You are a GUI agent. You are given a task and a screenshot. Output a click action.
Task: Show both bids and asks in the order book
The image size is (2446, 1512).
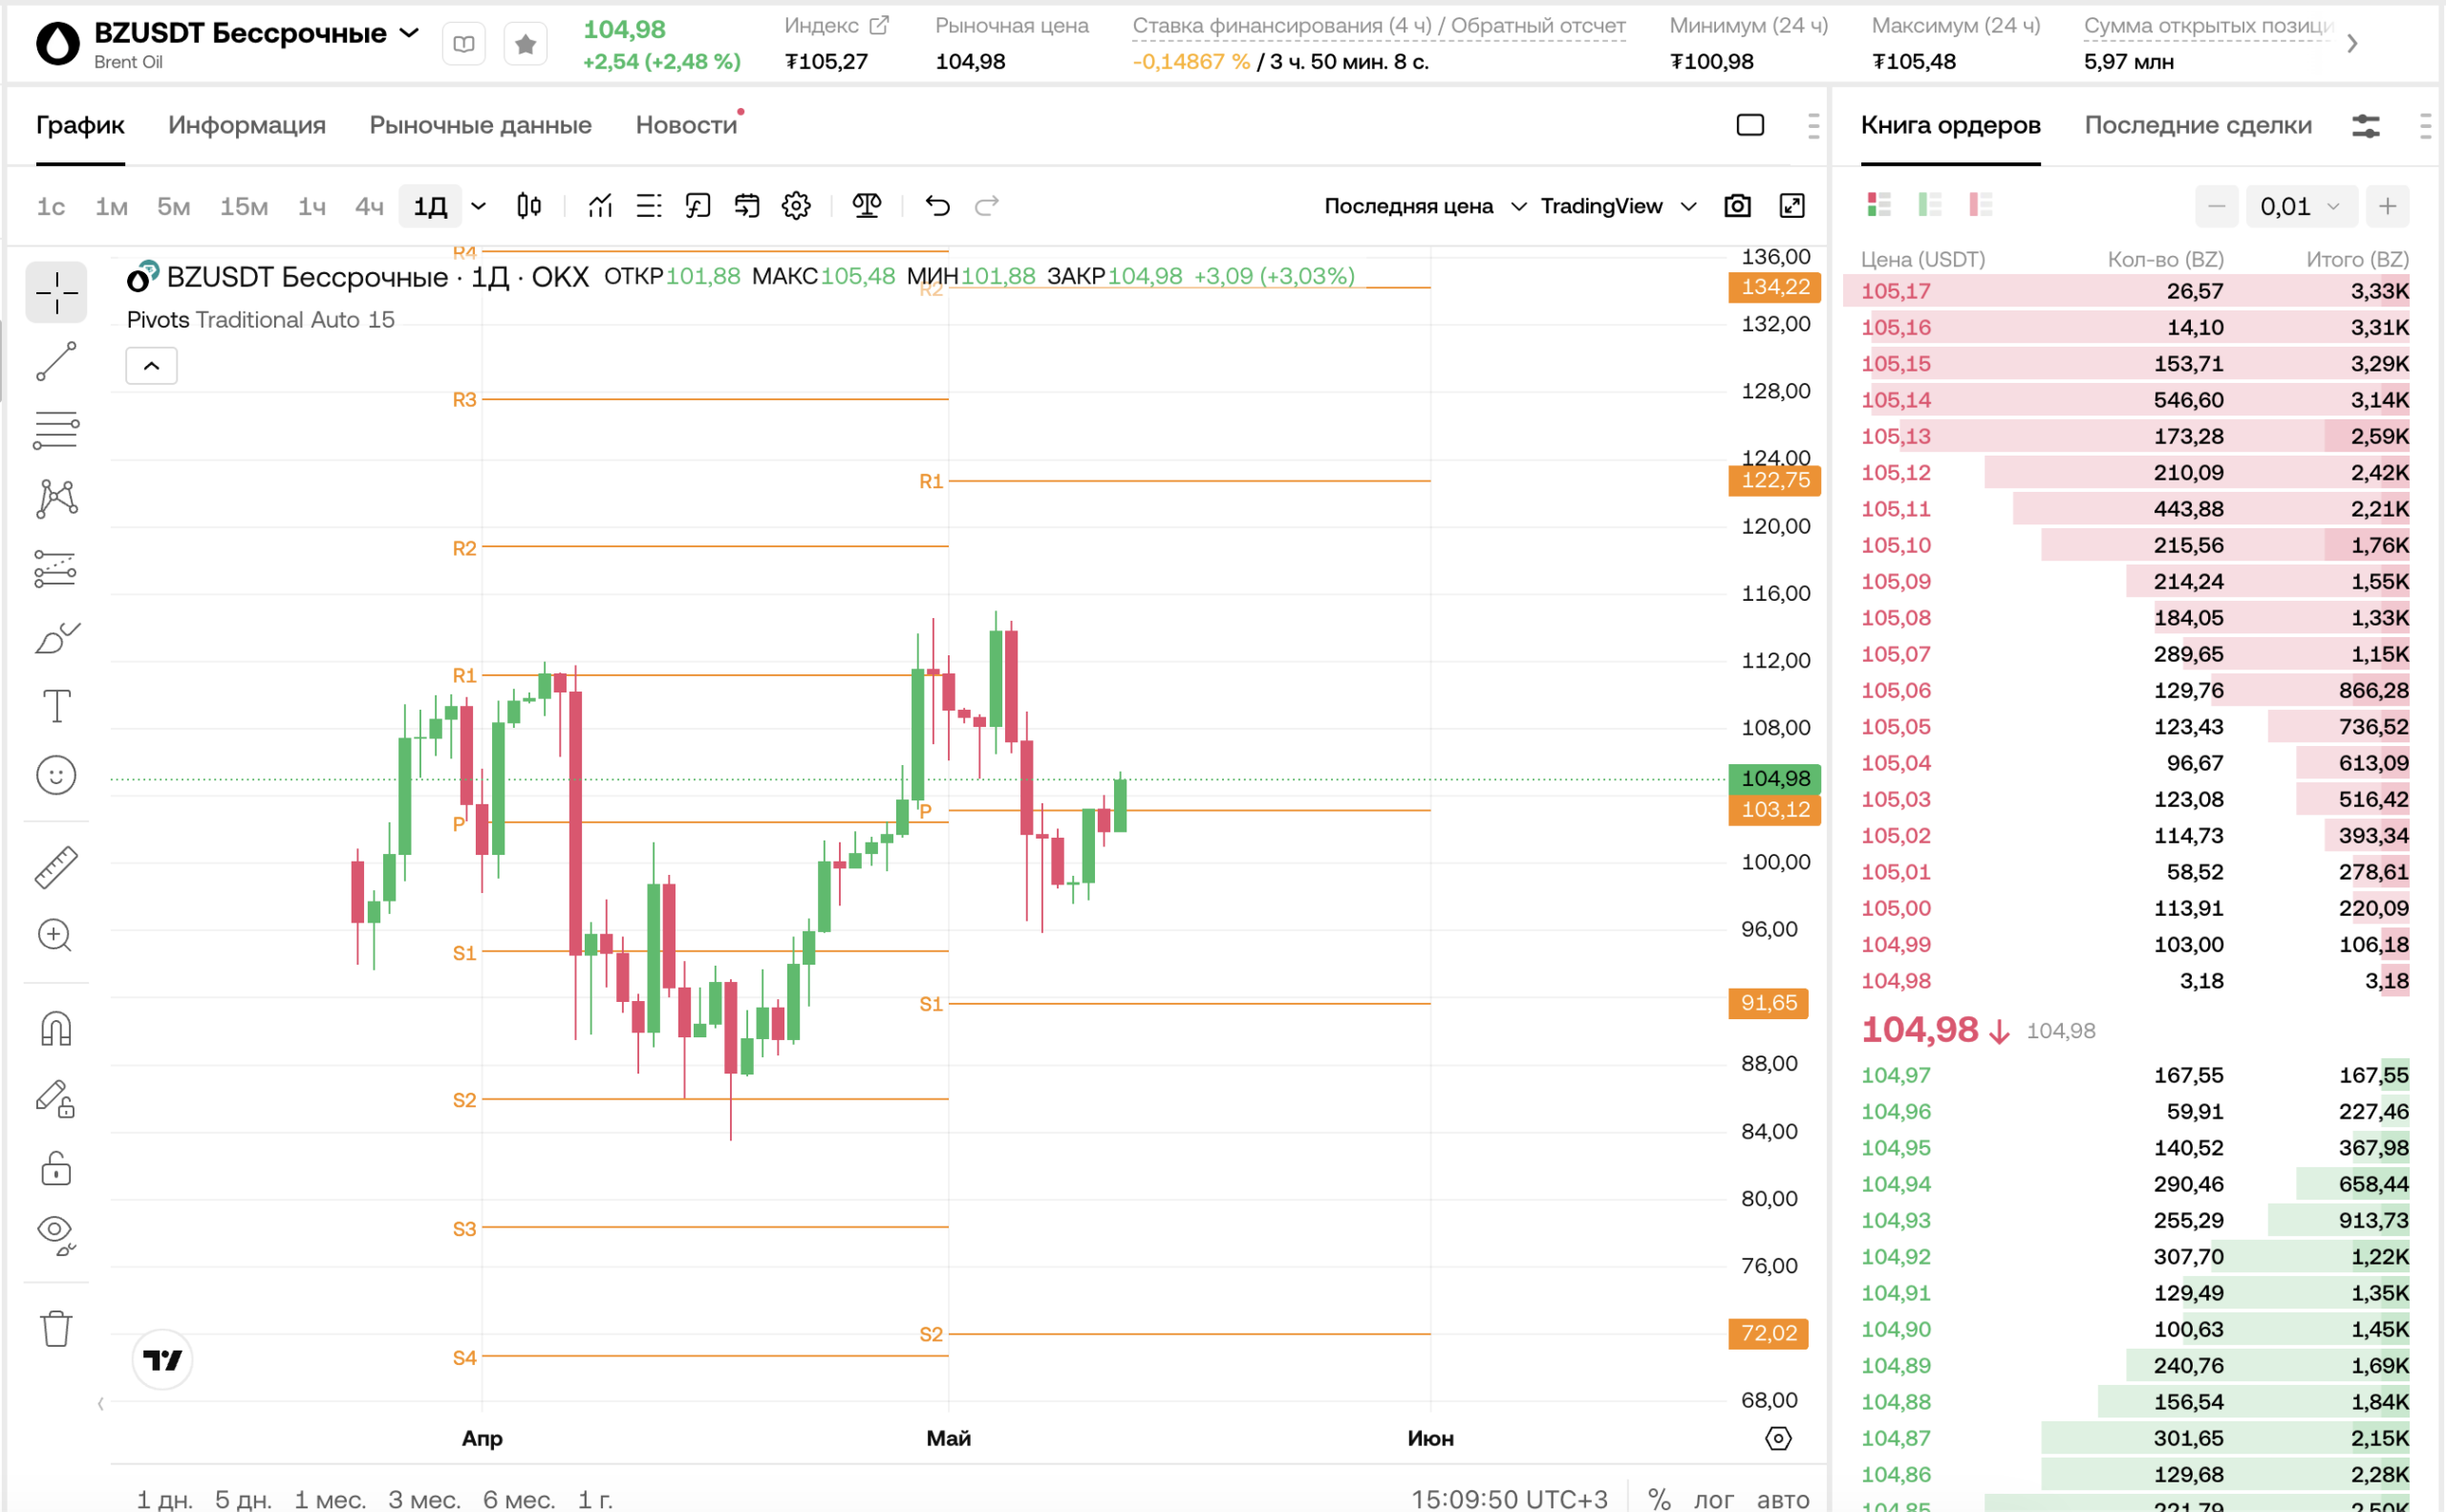[x=1878, y=205]
